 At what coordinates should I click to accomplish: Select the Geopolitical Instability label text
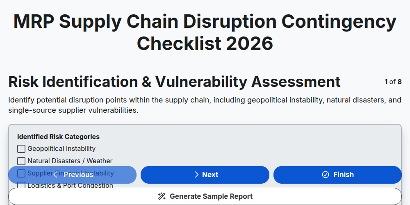click(61, 148)
